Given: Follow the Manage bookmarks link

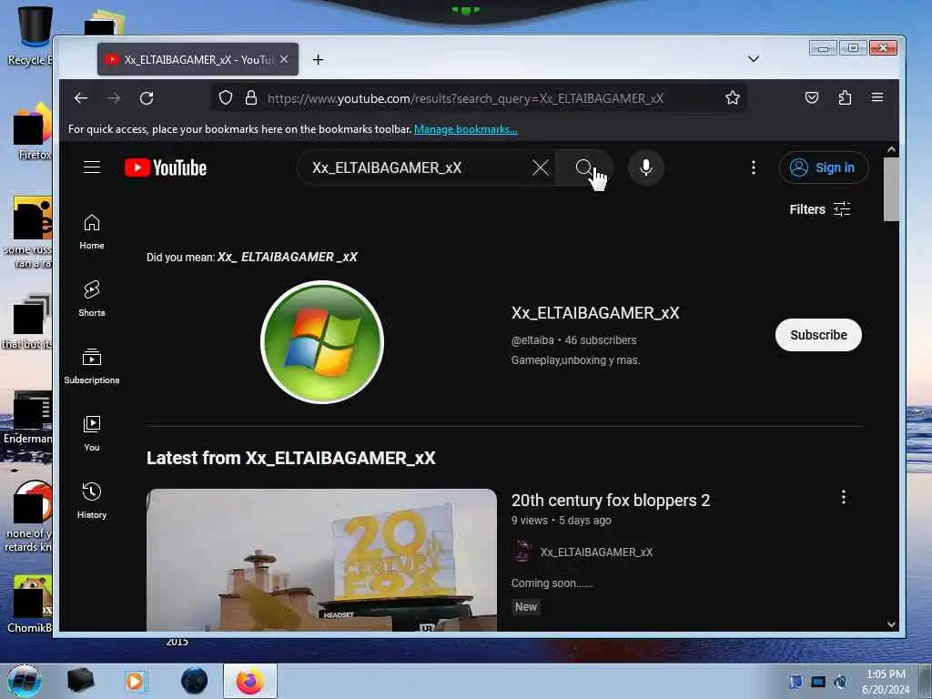Looking at the screenshot, I should 465,129.
